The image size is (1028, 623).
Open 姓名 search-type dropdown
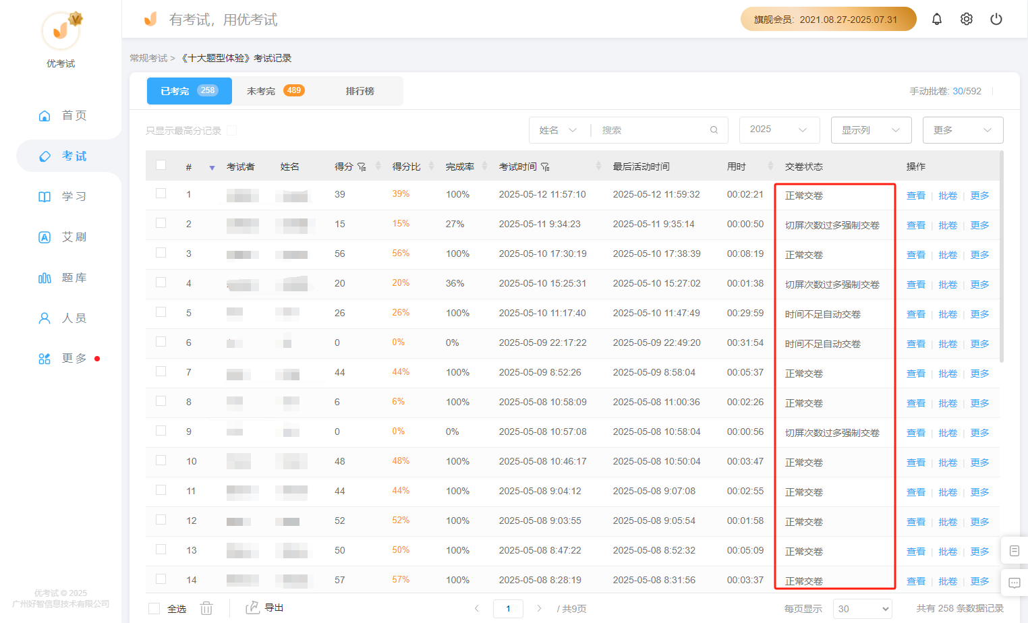[x=559, y=130]
